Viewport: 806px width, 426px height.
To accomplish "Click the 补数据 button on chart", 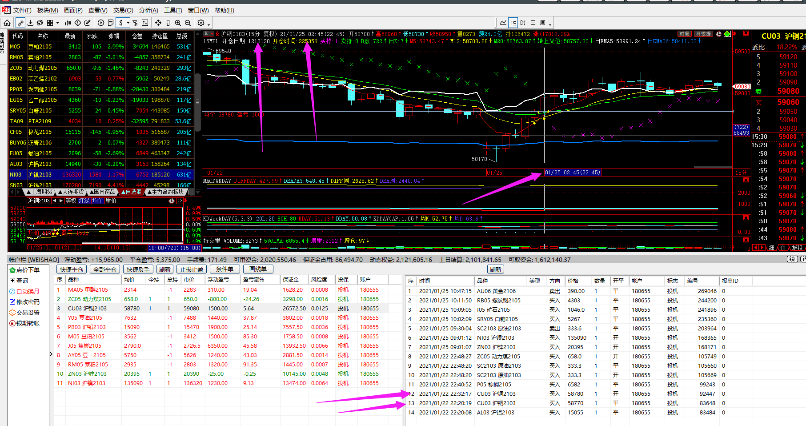I will [x=703, y=34].
